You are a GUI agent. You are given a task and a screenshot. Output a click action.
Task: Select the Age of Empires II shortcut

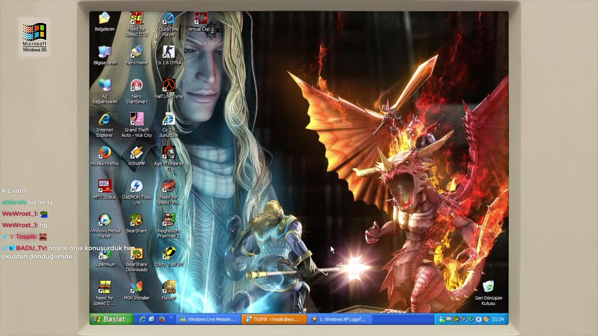[x=169, y=159]
